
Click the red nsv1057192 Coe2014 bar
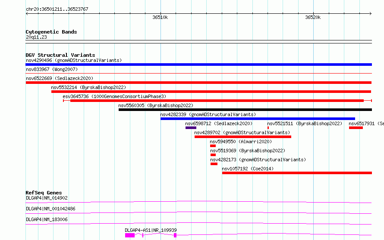click(297, 173)
